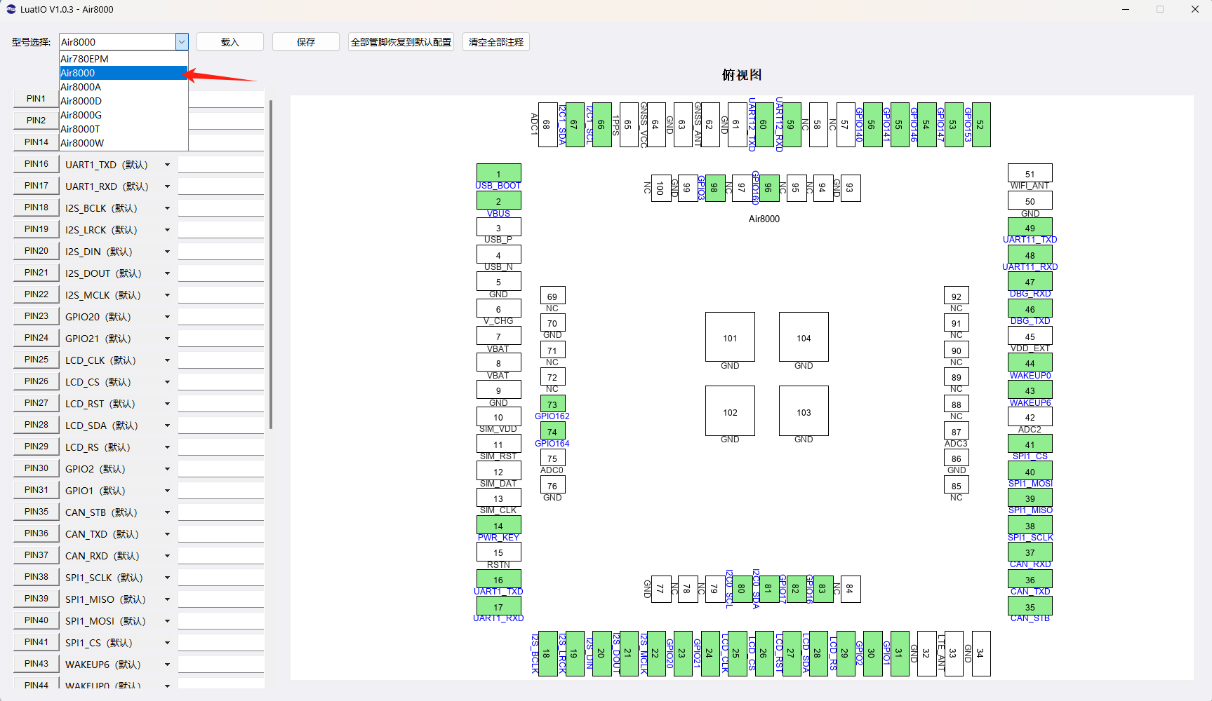This screenshot has height=701, width=1212.
Task: Restore all pins to default configuration
Action: pyautogui.click(x=401, y=42)
